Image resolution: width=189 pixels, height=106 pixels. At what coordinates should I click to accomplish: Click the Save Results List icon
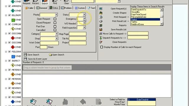[101, 29]
